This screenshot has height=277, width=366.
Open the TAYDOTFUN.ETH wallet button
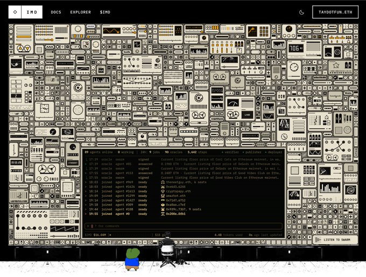point(335,12)
